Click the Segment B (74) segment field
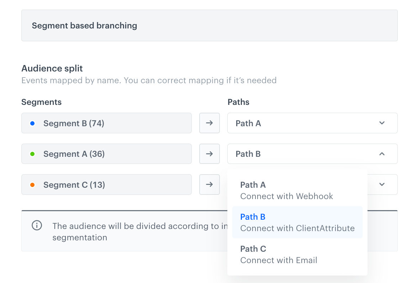 (106, 123)
